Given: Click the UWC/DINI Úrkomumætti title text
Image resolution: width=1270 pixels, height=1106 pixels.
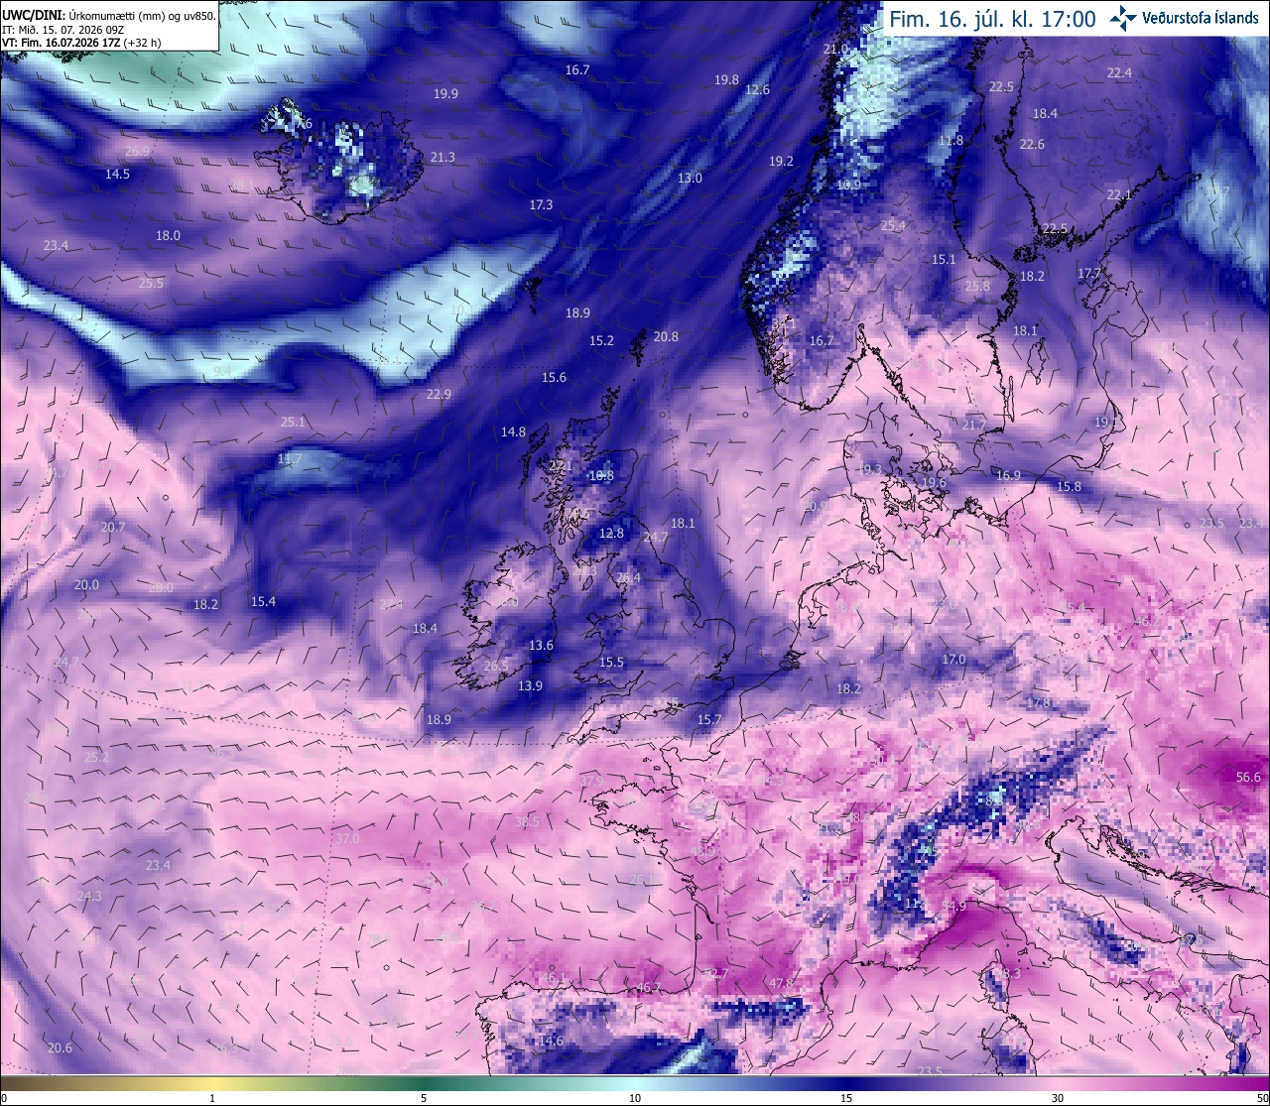Looking at the screenshot, I should [108, 16].
